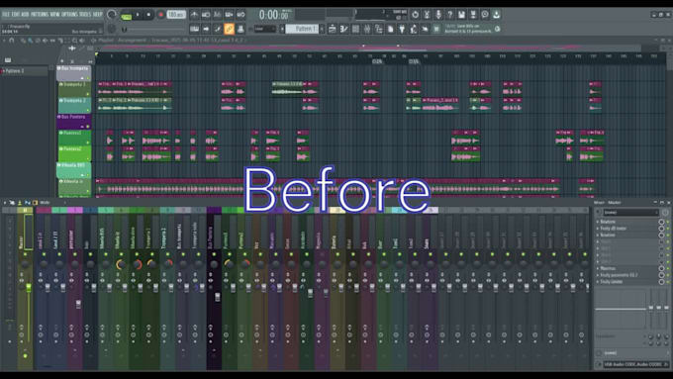673x379 pixels.
Task: Open the mixer preset (none) selector at top
Action: pyautogui.click(x=630, y=213)
